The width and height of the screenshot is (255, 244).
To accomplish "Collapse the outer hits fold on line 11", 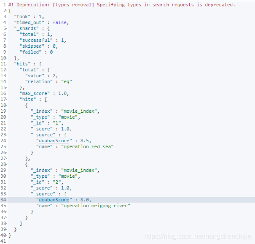I will pos(7,64).
